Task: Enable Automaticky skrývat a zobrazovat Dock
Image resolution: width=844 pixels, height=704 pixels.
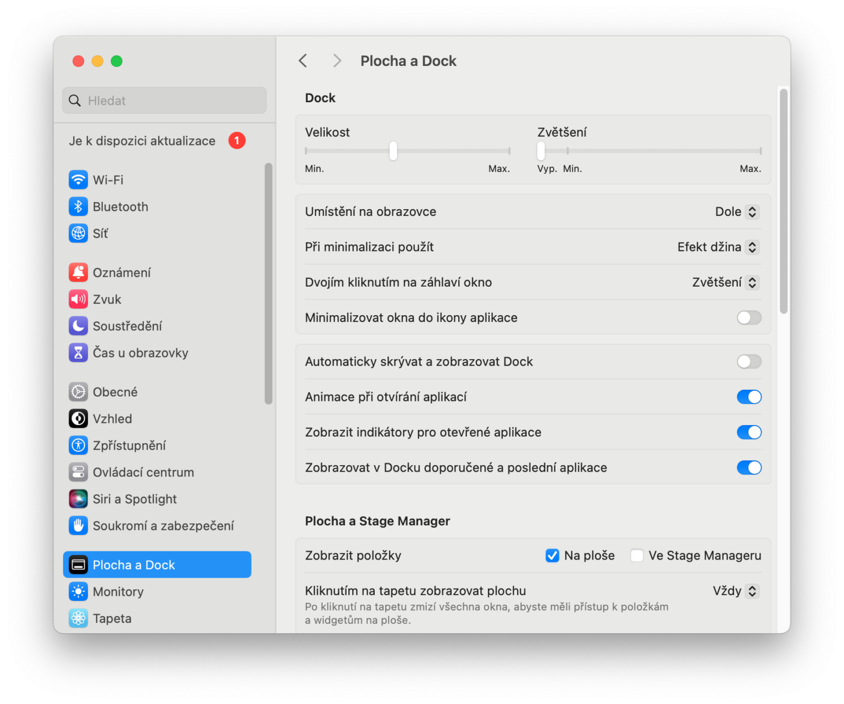Action: pyautogui.click(x=748, y=361)
